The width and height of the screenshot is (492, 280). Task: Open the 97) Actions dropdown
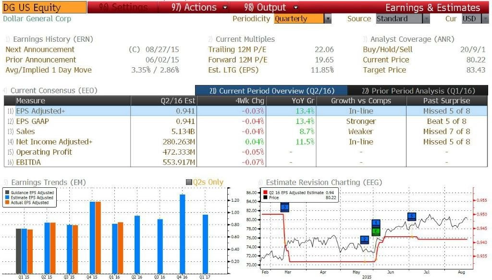[199, 7]
